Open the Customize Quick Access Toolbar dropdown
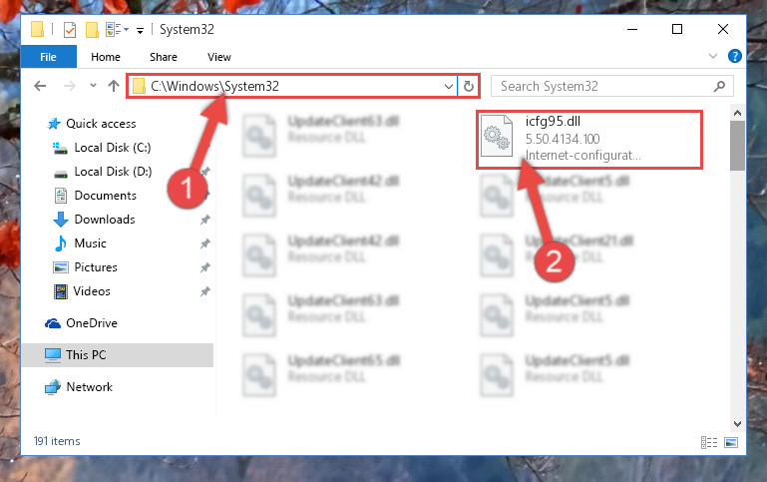 (140, 30)
